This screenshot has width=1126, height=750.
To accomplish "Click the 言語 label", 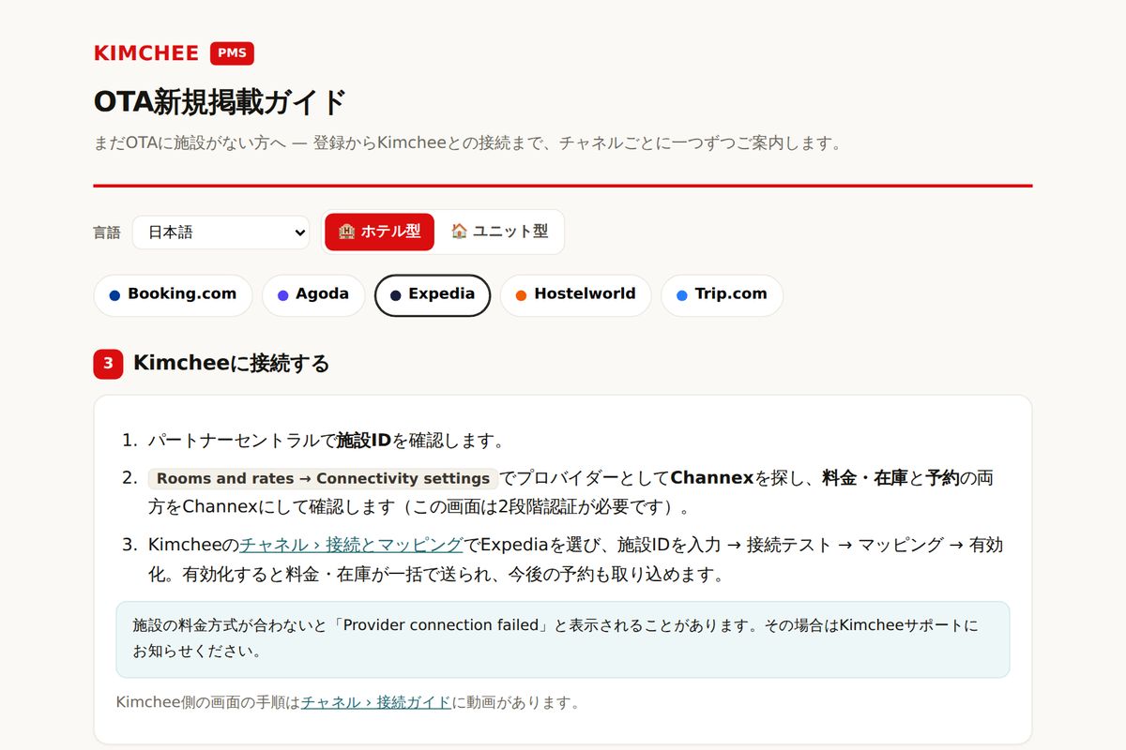I will pyautogui.click(x=107, y=232).
